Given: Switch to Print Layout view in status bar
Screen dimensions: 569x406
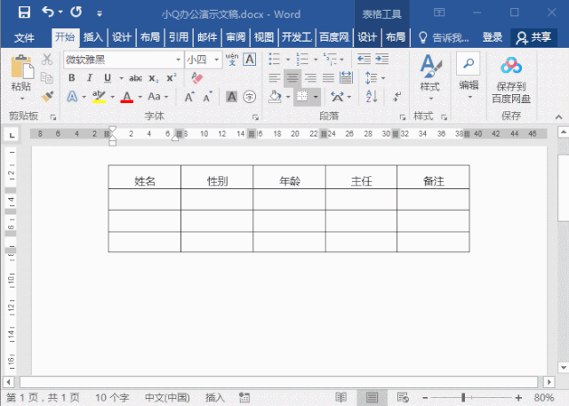Looking at the screenshot, I should [372, 397].
